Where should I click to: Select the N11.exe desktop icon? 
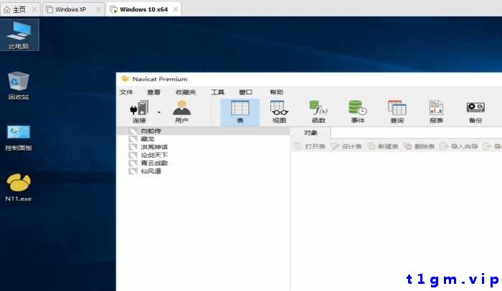coord(19,187)
